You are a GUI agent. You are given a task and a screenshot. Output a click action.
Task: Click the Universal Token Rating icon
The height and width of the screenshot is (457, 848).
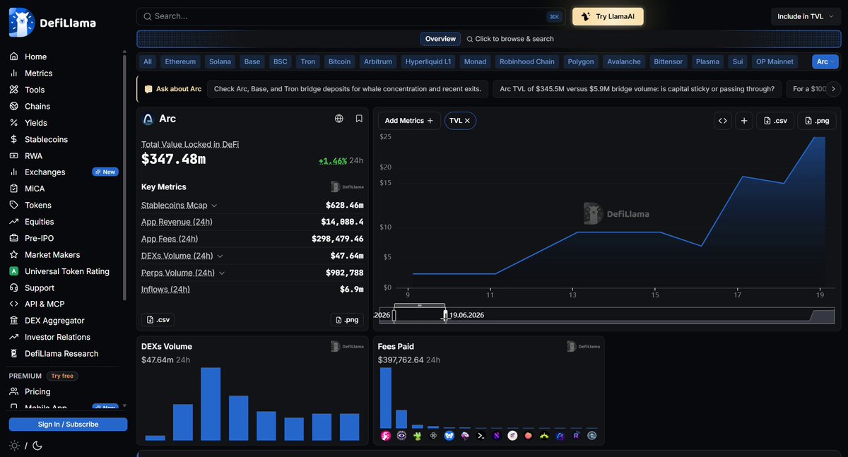click(x=13, y=271)
